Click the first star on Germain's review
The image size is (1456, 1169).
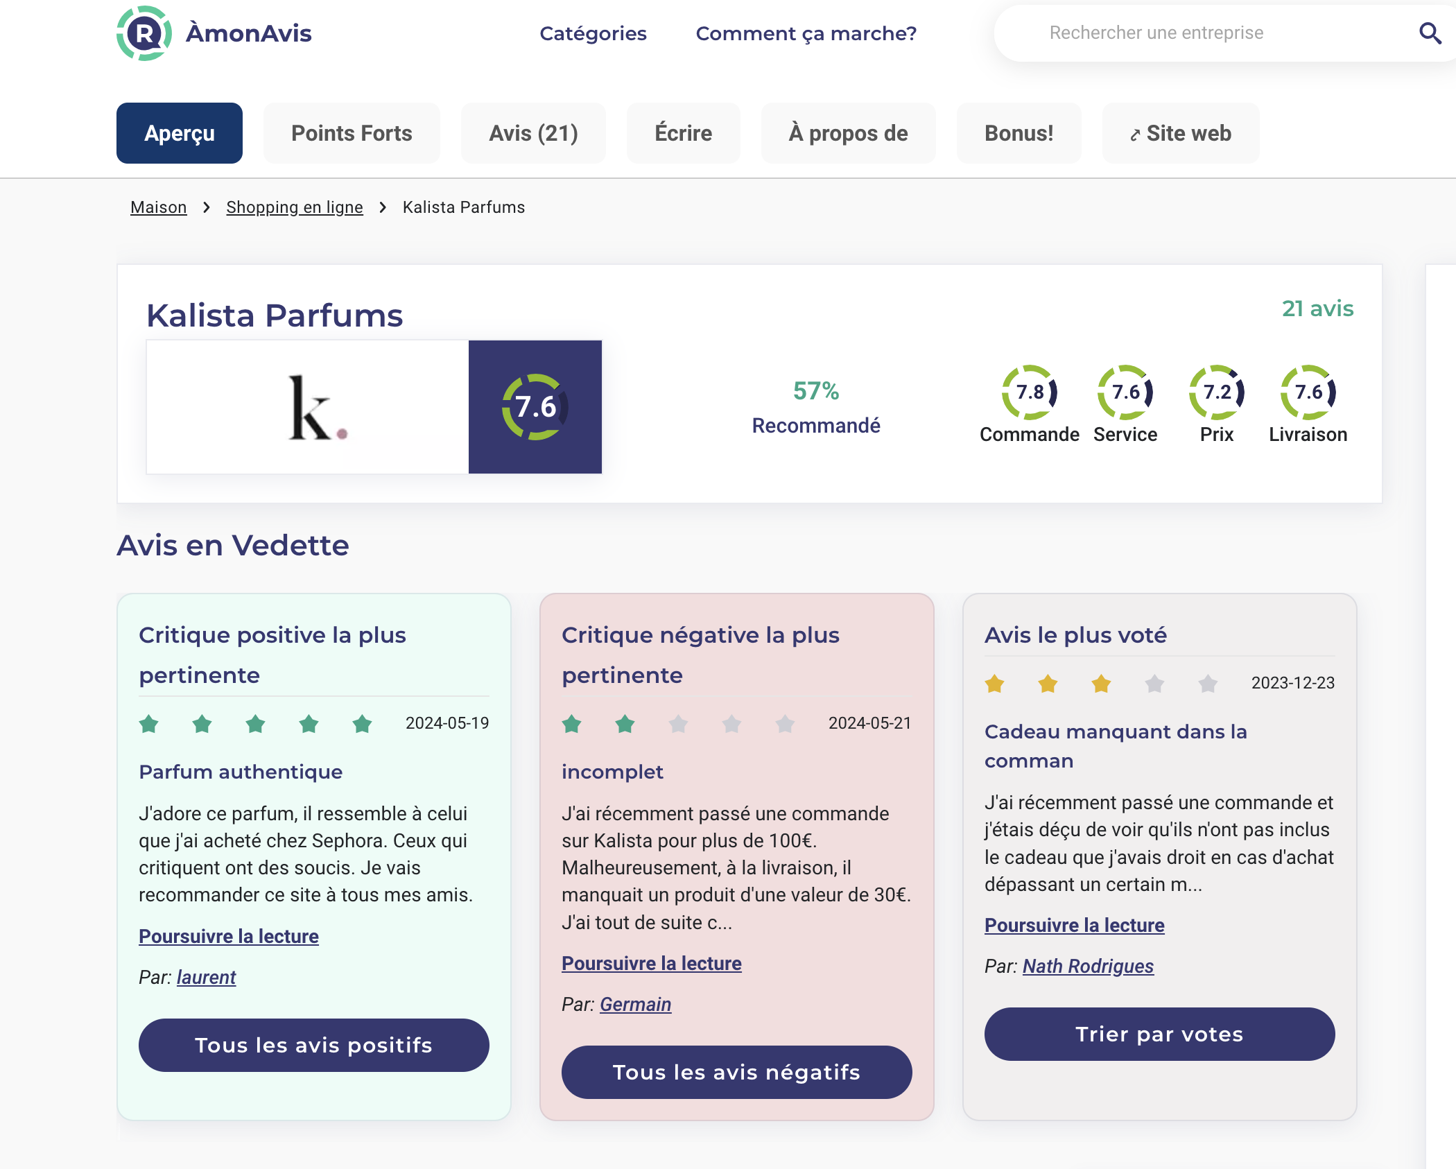[572, 724]
